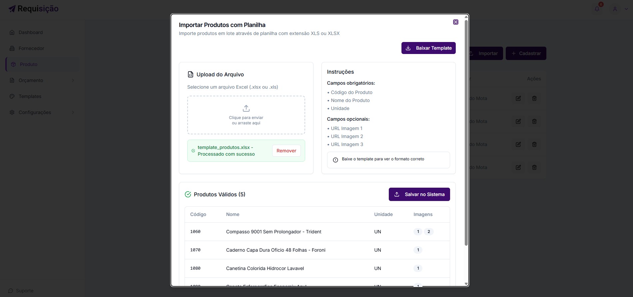Click edit icon in last visible row

(518, 167)
